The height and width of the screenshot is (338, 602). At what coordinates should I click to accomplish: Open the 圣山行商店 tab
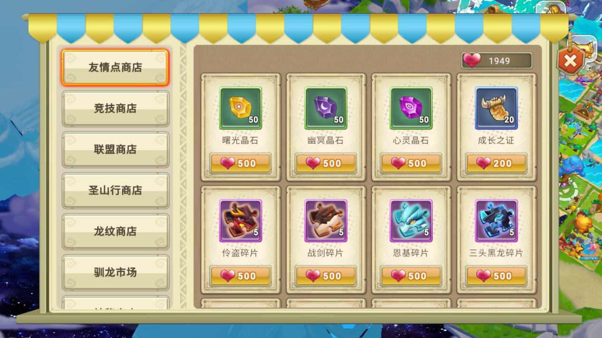[x=115, y=191]
